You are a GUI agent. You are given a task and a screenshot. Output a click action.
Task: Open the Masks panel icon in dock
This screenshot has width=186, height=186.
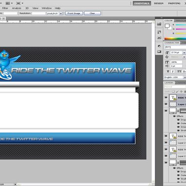159,52
